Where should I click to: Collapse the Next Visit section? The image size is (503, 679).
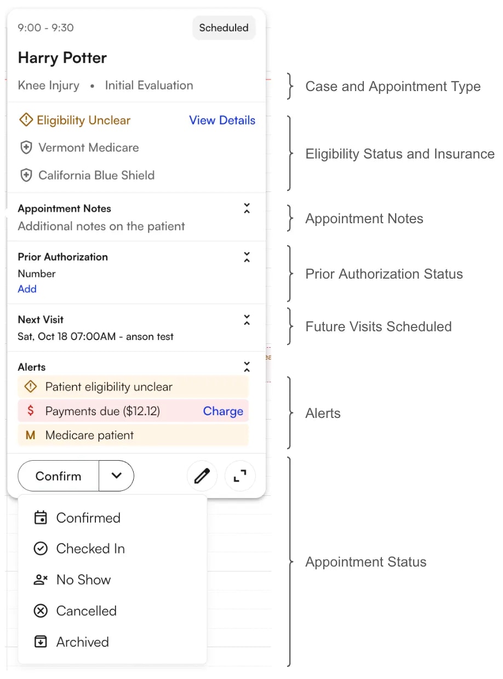click(x=247, y=320)
